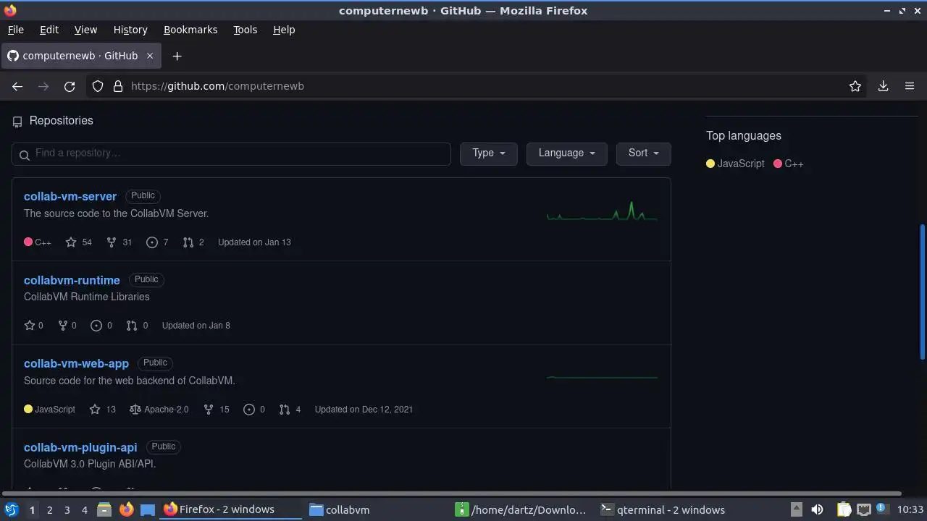Click the vertical page scrollbar thumb
Screen dimensions: 927x521
click(x=922, y=292)
